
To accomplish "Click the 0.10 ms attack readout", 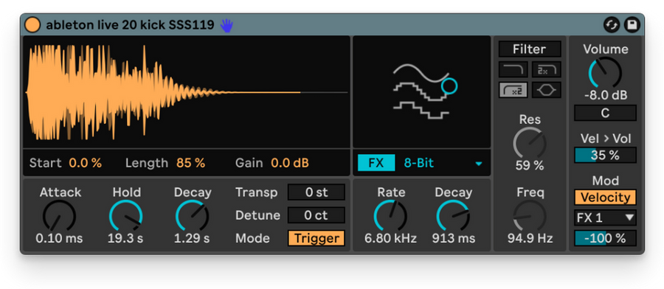I will click(59, 238).
